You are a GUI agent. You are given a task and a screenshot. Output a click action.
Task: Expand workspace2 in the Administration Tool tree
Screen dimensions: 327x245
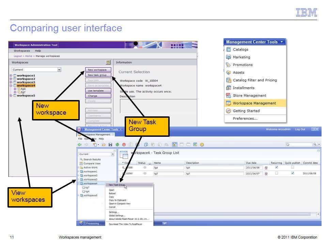11,79
